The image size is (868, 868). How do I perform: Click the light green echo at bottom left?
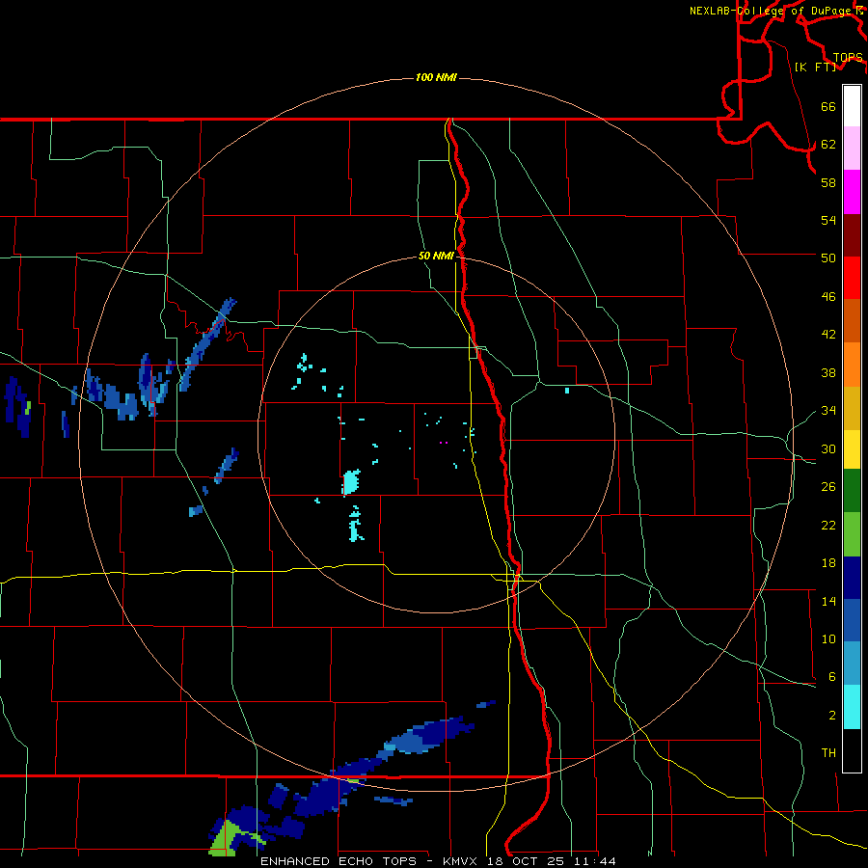[x=226, y=840]
